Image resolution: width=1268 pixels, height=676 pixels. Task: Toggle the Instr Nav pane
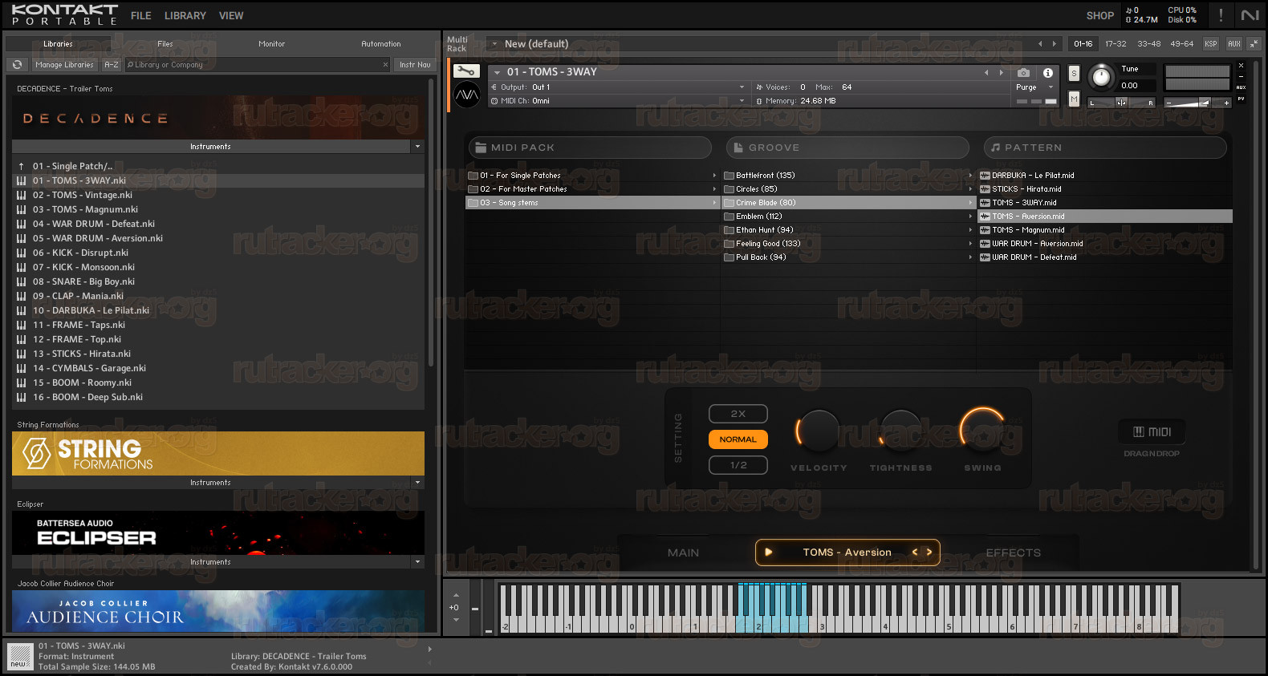[415, 65]
